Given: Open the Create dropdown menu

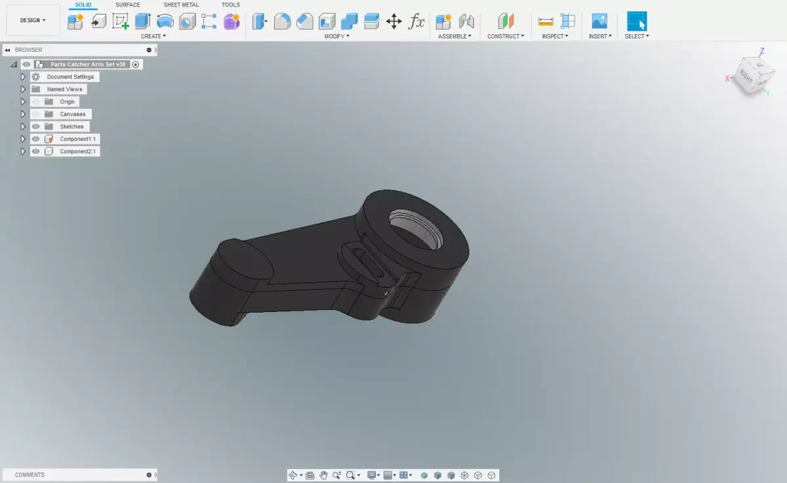Looking at the screenshot, I should click(153, 36).
